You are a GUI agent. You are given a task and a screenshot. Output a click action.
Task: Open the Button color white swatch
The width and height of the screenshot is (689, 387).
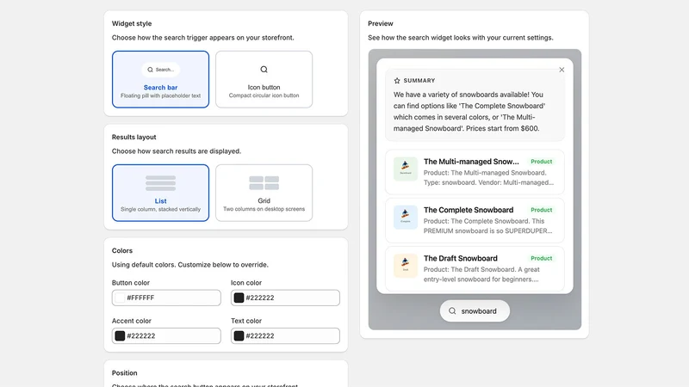coord(120,298)
